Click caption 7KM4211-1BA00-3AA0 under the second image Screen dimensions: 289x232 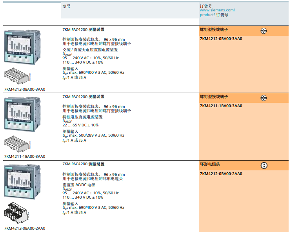point(25,156)
